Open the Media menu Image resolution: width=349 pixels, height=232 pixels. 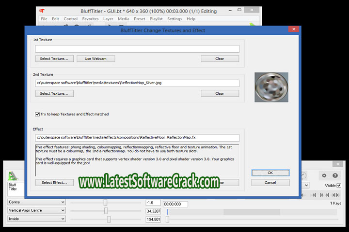point(123,19)
